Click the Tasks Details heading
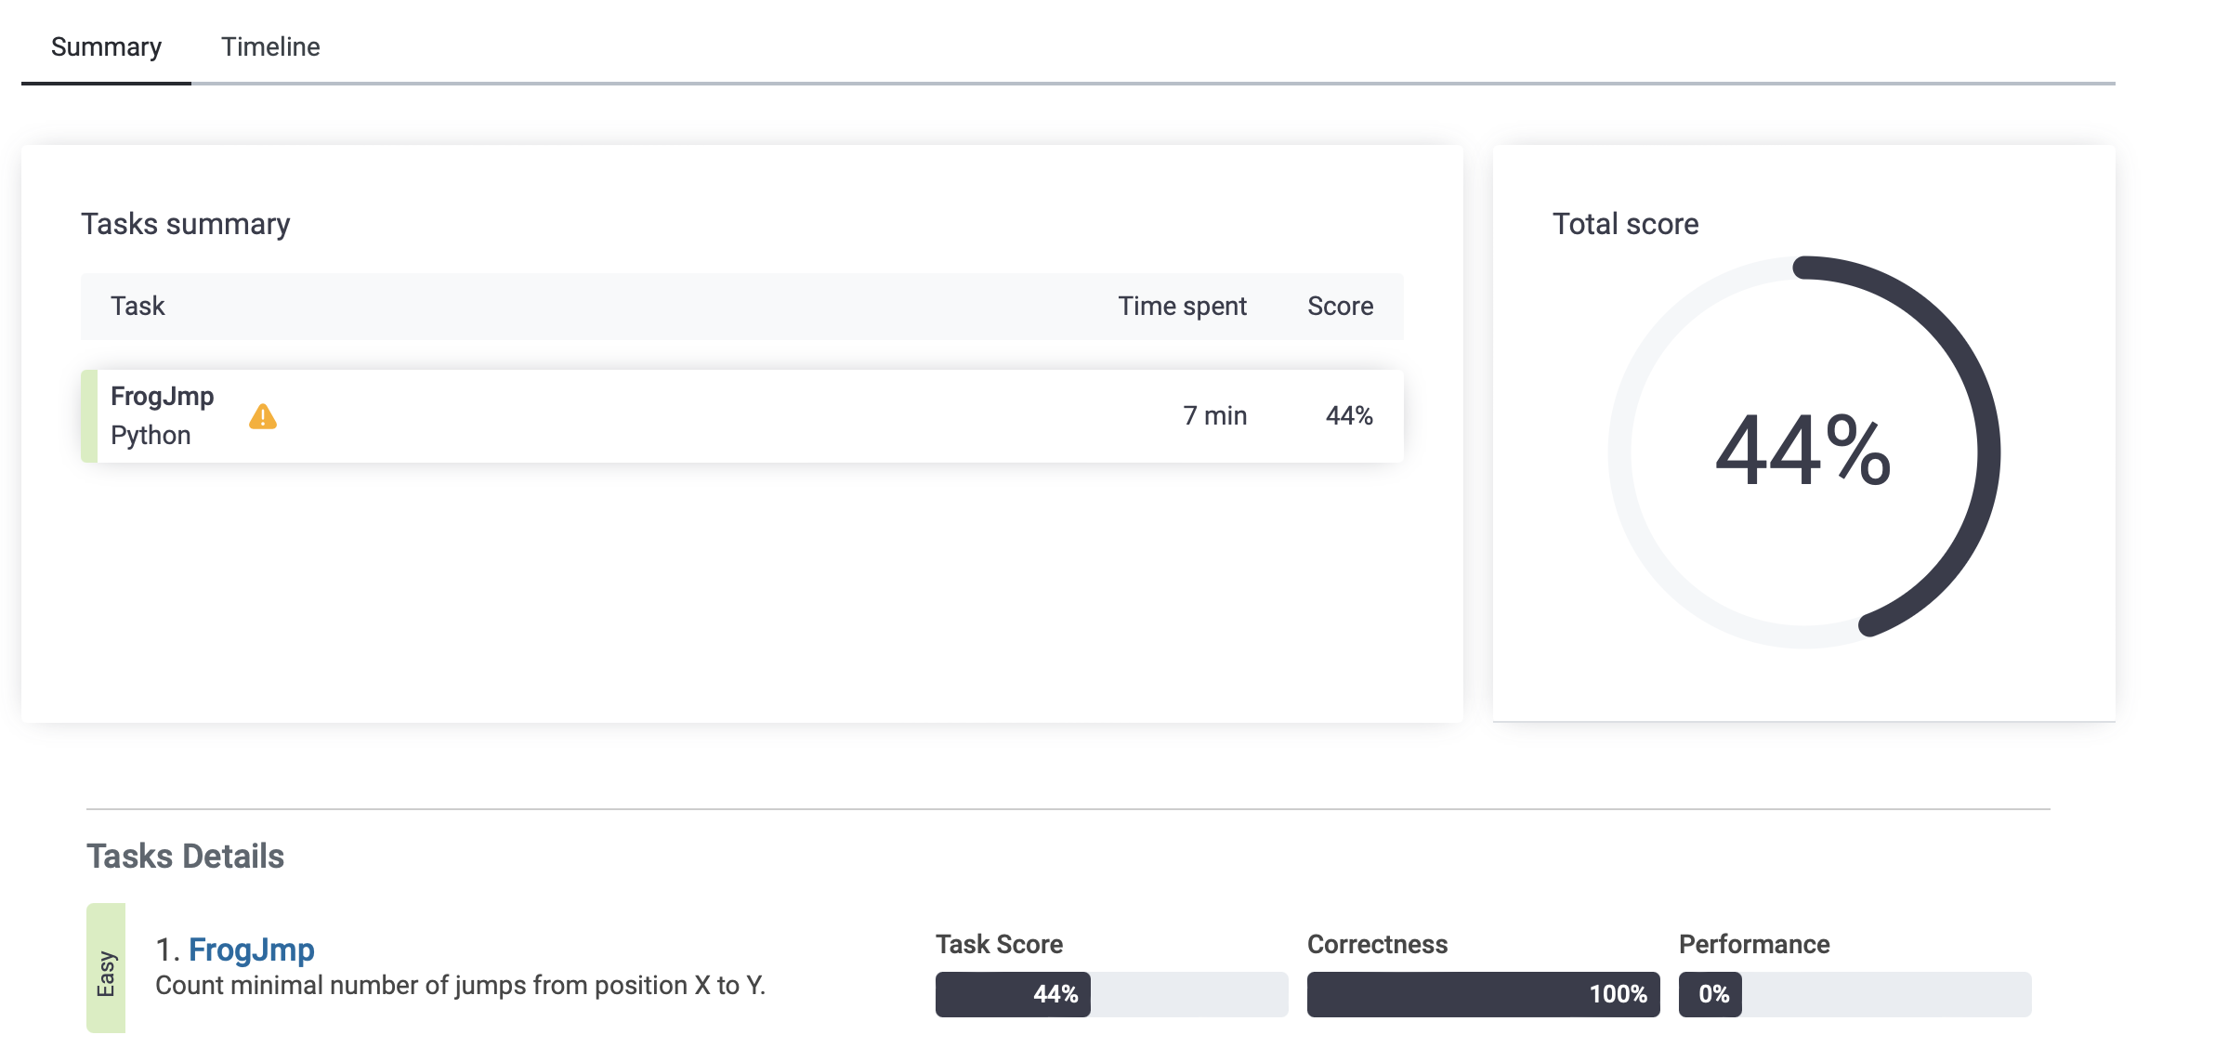Screen dimensions: 2215x1061 (x=186, y=856)
